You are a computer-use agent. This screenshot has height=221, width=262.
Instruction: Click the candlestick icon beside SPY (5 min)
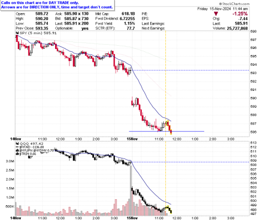click(x=17, y=33)
